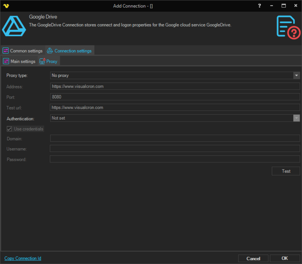Click the Connection settings Drive icon
Image resolution: width=302 pixels, height=264 pixels.
[x=50, y=51]
